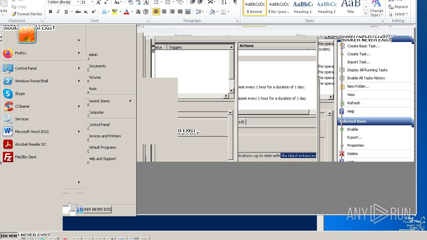Apply Heading 1 style
This screenshot has height=240, width=427.
303,7
